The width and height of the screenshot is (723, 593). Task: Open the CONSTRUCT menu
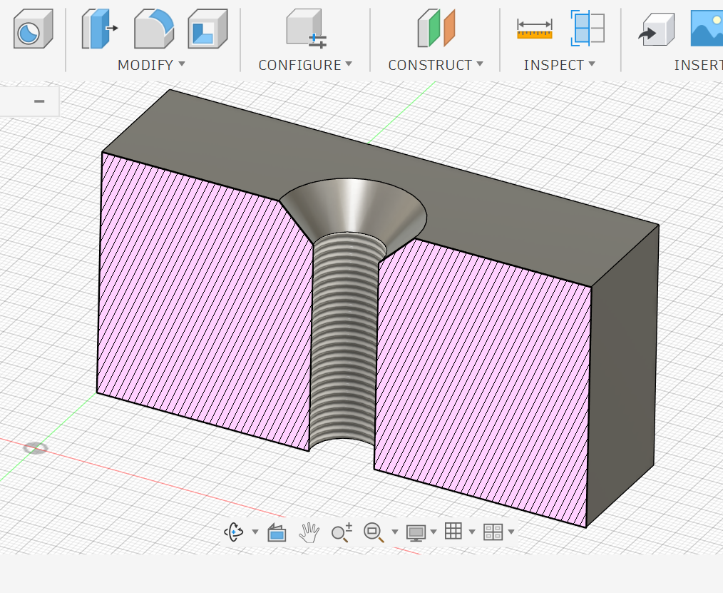(435, 65)
